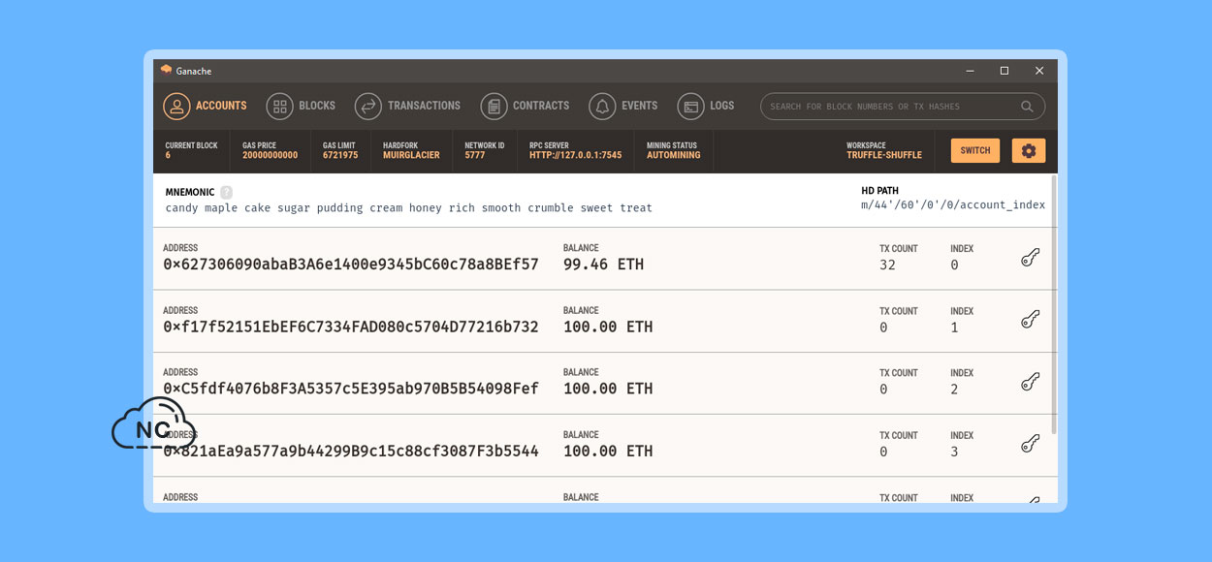The image size is (1212, 562).
Task: Minimize the Ganache window
Action: coord(970,71)
